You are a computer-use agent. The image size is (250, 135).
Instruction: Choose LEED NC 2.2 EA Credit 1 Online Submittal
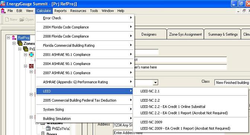pos(190,107)
